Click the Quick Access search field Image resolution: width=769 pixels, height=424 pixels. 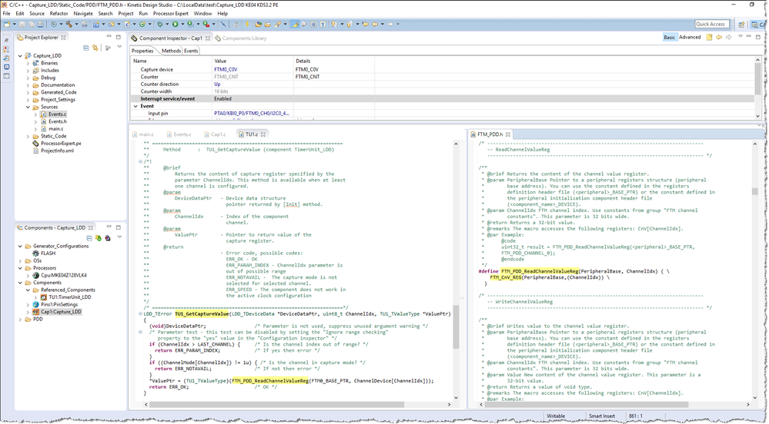(x=711, y=24)
